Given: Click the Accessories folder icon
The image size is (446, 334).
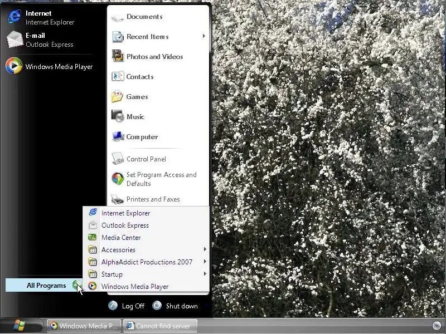Looking at the screenshot, I should [93, 249].
